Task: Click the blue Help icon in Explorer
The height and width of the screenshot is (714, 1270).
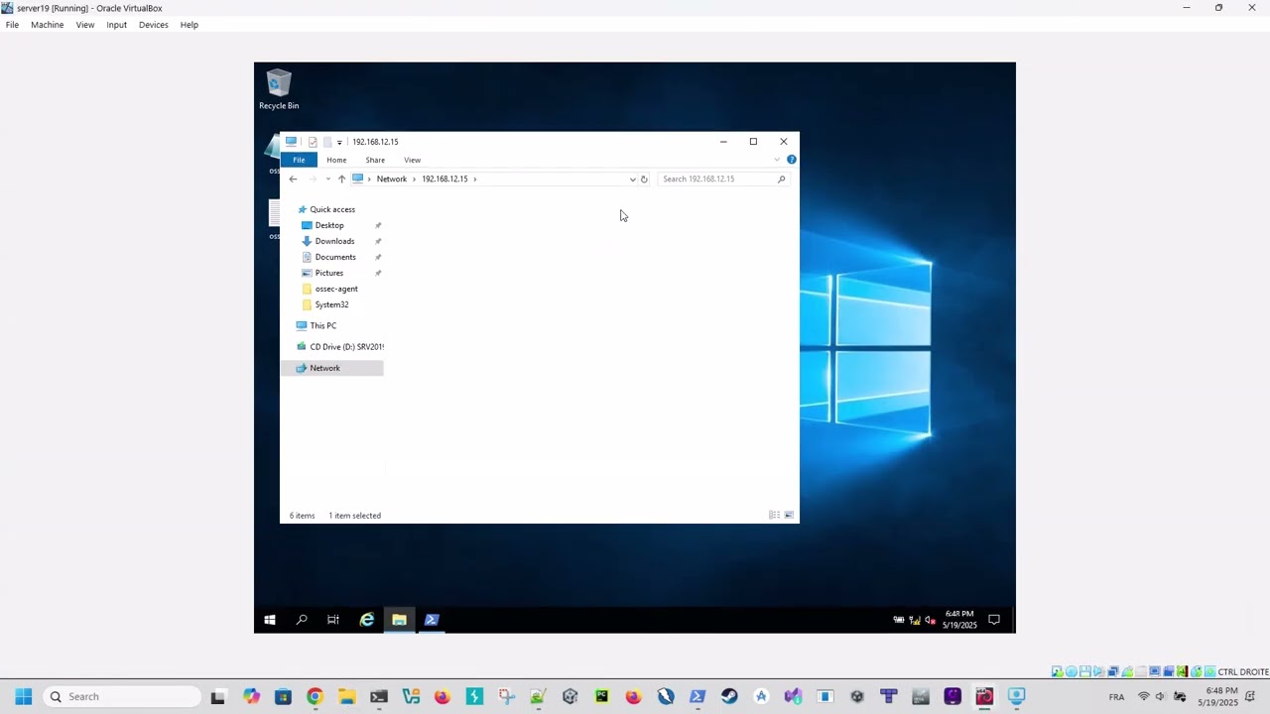Action: 791,160
